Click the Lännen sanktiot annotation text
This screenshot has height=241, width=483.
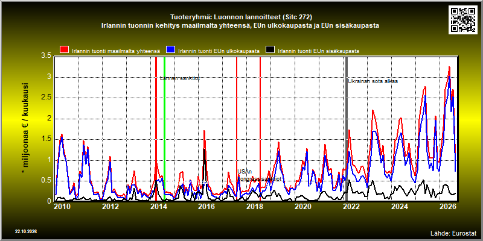pos(180,78)
